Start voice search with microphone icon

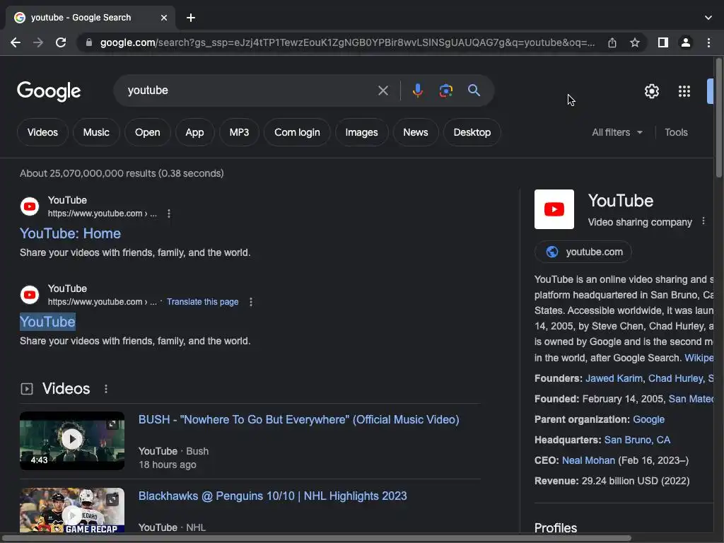point(417,90)
